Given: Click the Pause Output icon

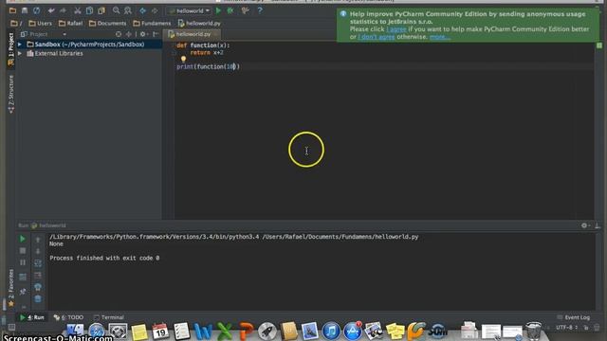Looking at the screenshot, I should (23, 263).
